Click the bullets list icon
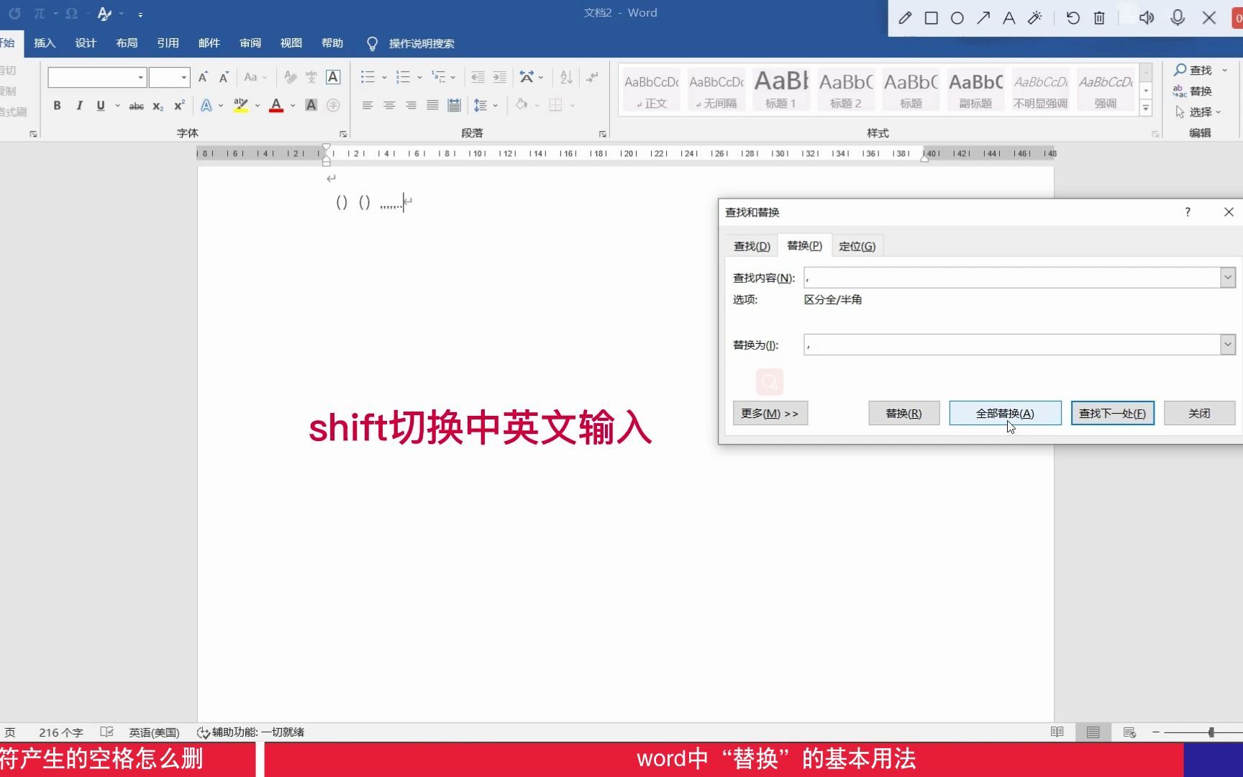 click(368, 77)
